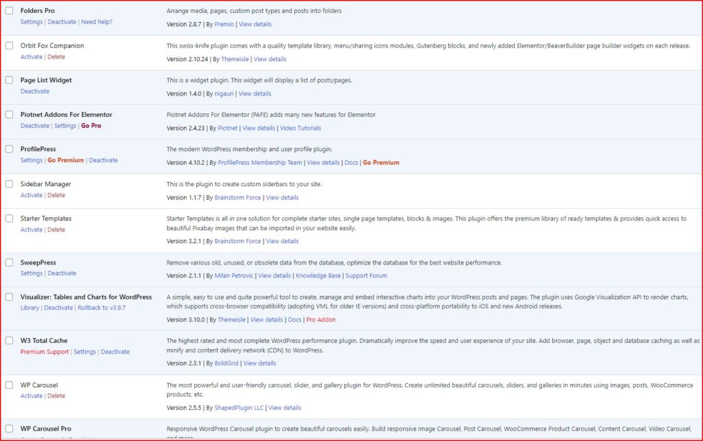Deactivate the ProfilePress plugin
703x441 pixels.
tap(103, 160)
